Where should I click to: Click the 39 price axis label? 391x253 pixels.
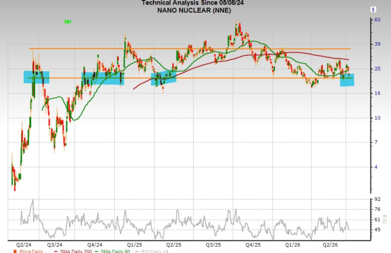pos(377,44)
